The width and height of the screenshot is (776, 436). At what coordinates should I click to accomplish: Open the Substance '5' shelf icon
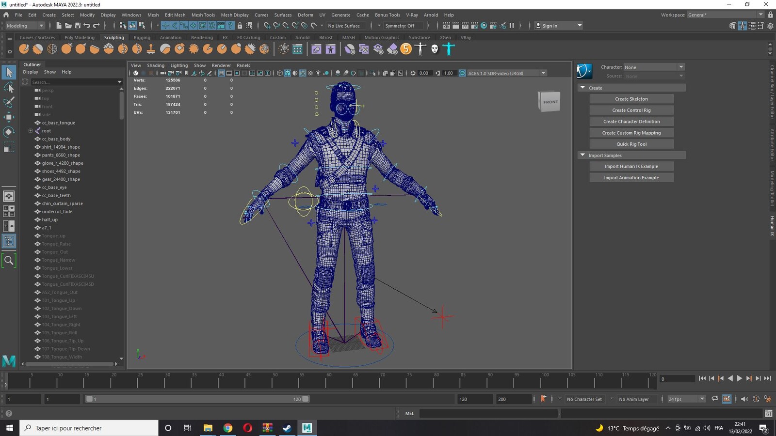click(x=406, y=49)
